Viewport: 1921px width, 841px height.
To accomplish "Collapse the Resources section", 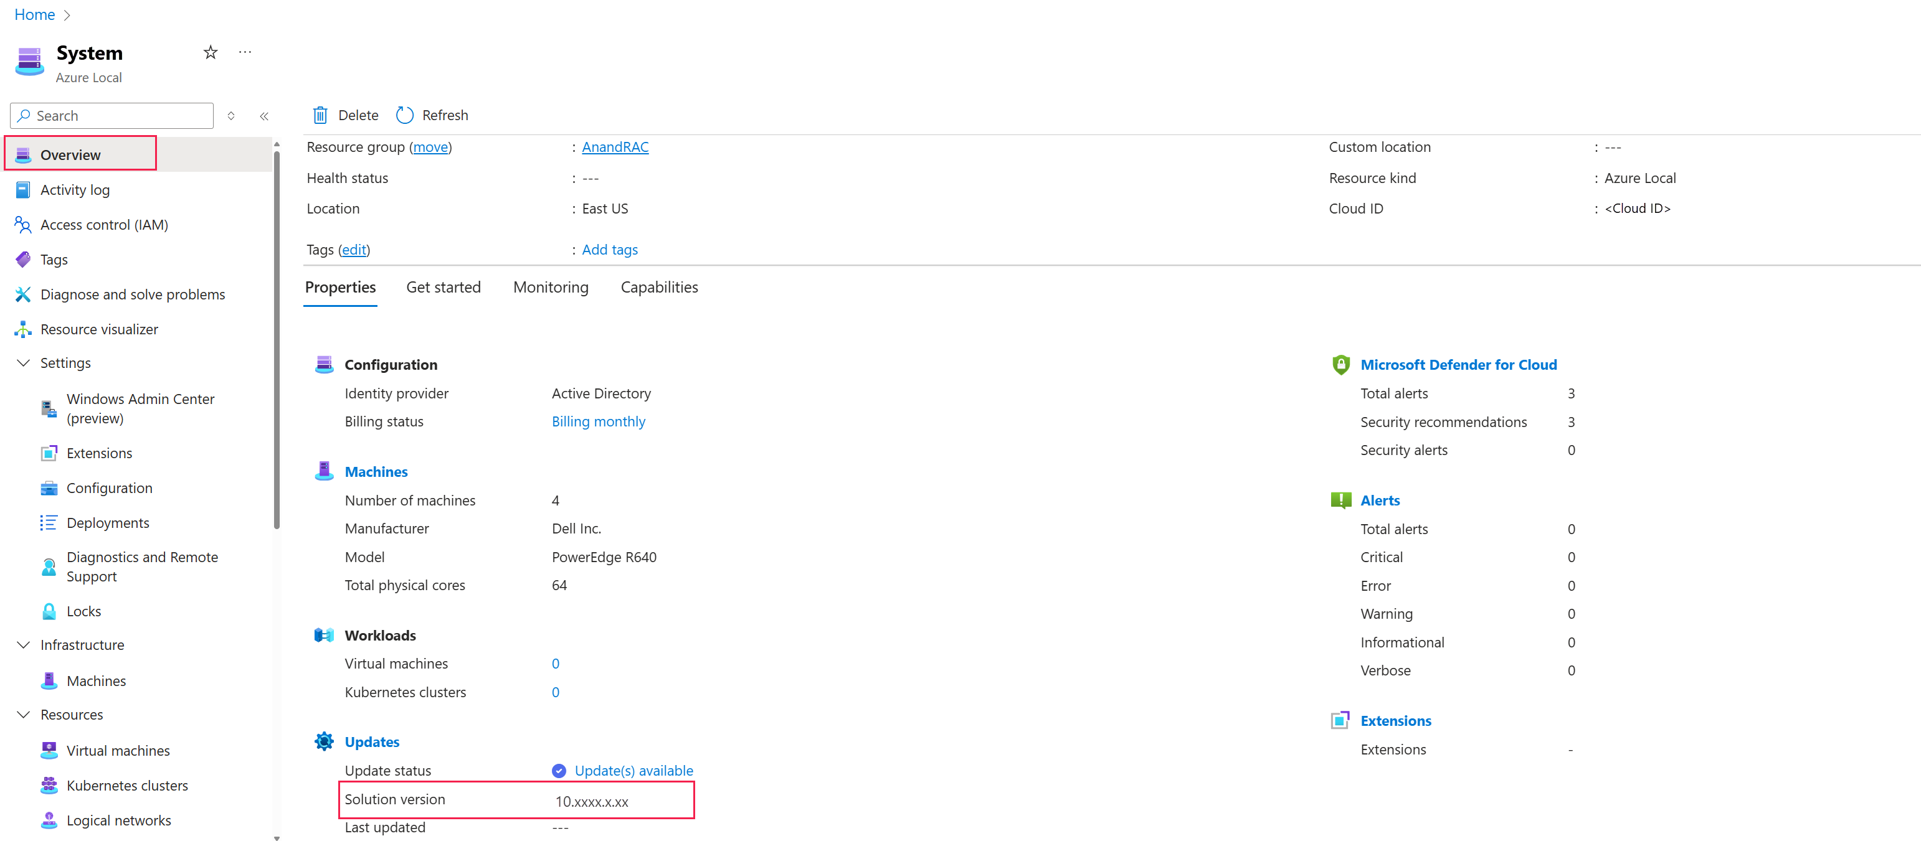I will pyautogui.click(x=24, y=715).
